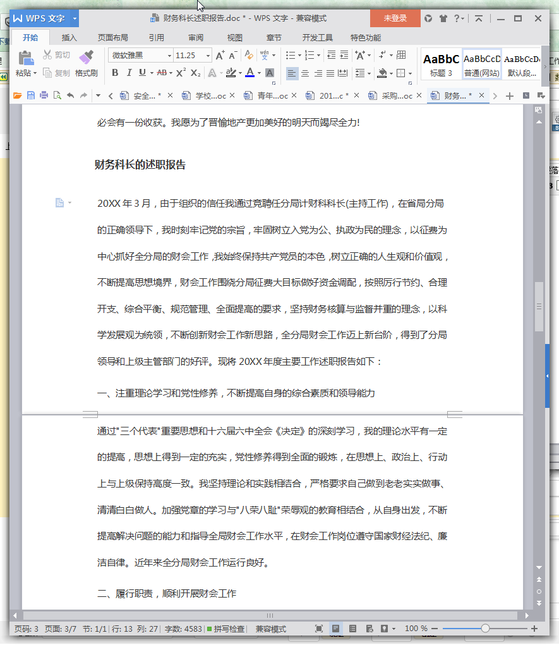This screenshot has width=559, height=645.
Task: Toggle page layout view in status bar
Action: click(336, 629)
